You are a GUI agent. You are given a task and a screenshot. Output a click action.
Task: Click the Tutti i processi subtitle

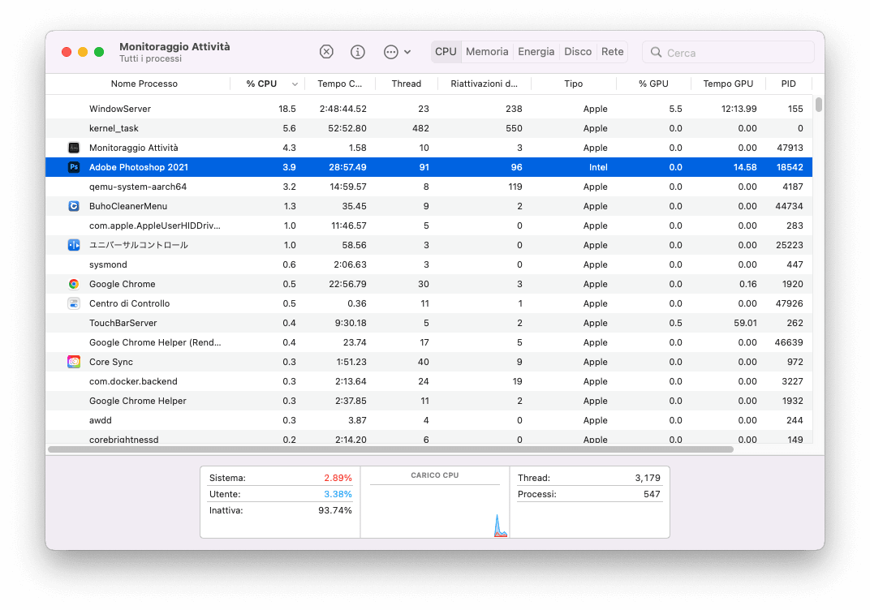[150, 58]
